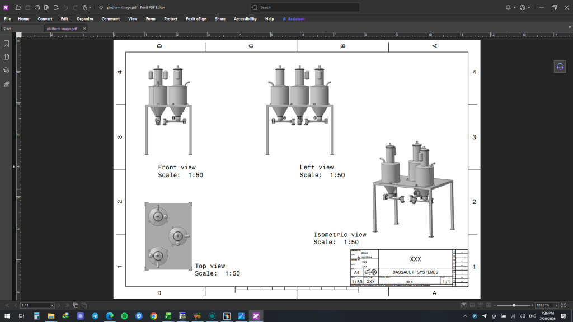
Task: Switch to the Home ribbon tab
Action: click(24, 18)
